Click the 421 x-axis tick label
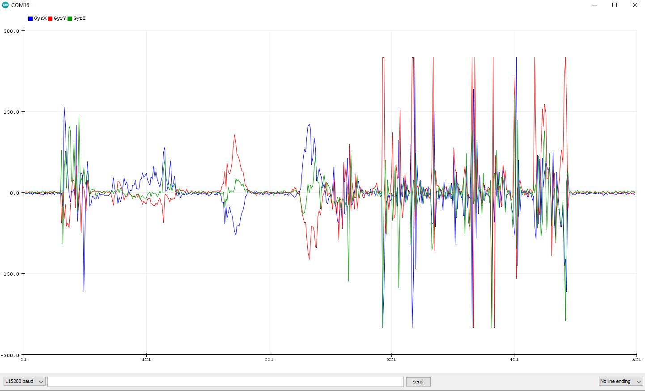This screenshot has height=391, width=645. pos(514,359)
